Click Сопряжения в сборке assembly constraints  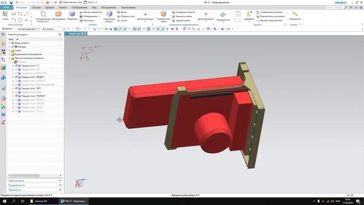(269, 12)
